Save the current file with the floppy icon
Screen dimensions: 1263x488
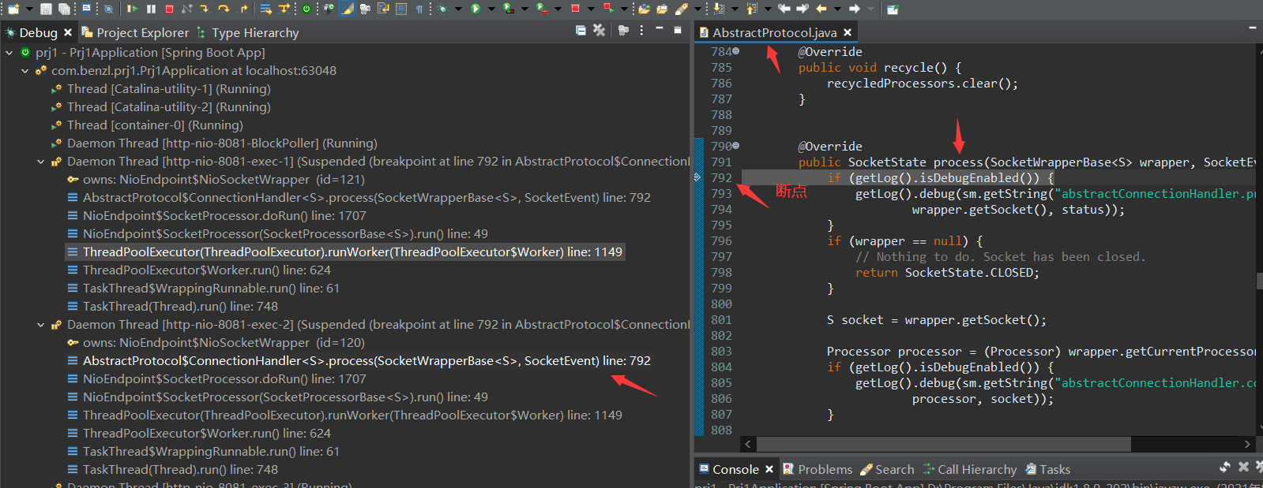(46, 9)
